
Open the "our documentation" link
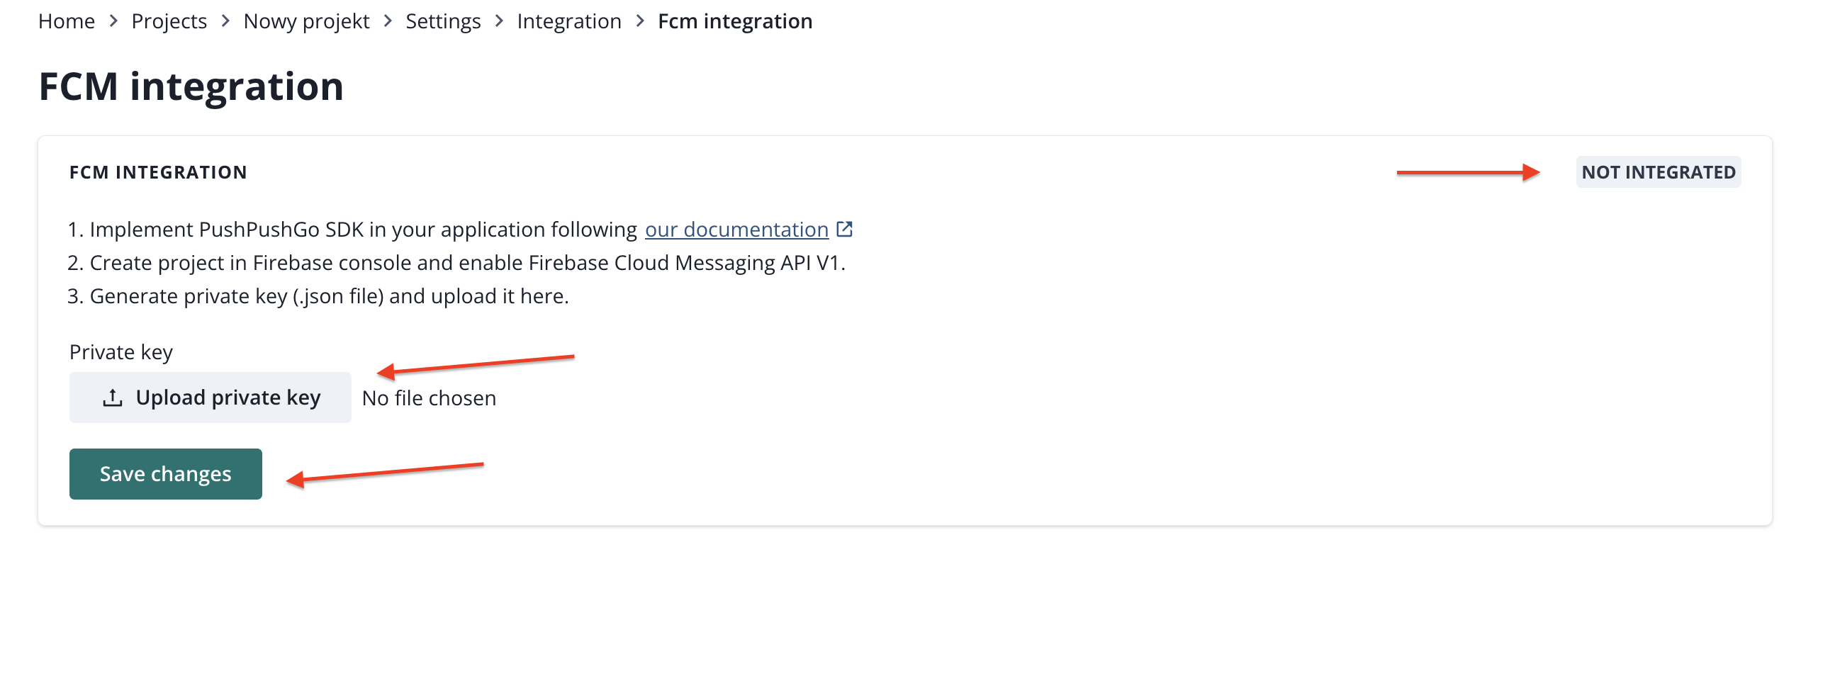pyautogui.click(x=736, y=230)
